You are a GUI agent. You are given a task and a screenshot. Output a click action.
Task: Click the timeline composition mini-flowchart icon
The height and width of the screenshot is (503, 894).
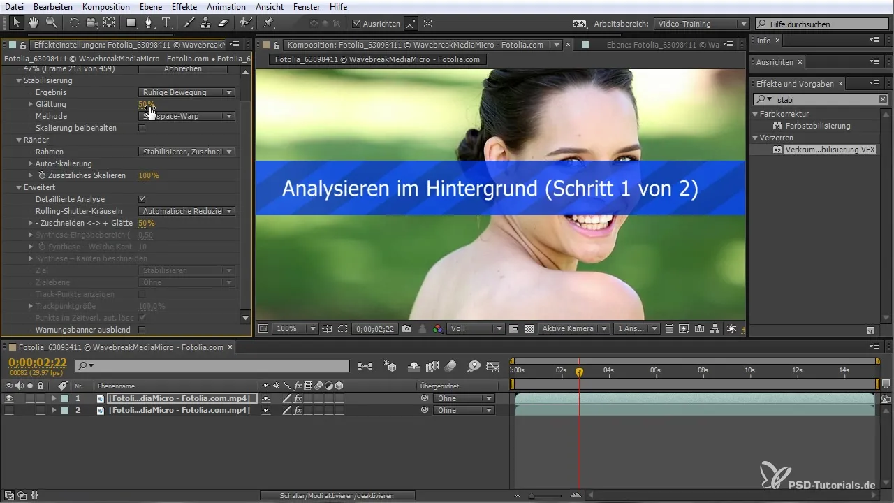(365, 366)
